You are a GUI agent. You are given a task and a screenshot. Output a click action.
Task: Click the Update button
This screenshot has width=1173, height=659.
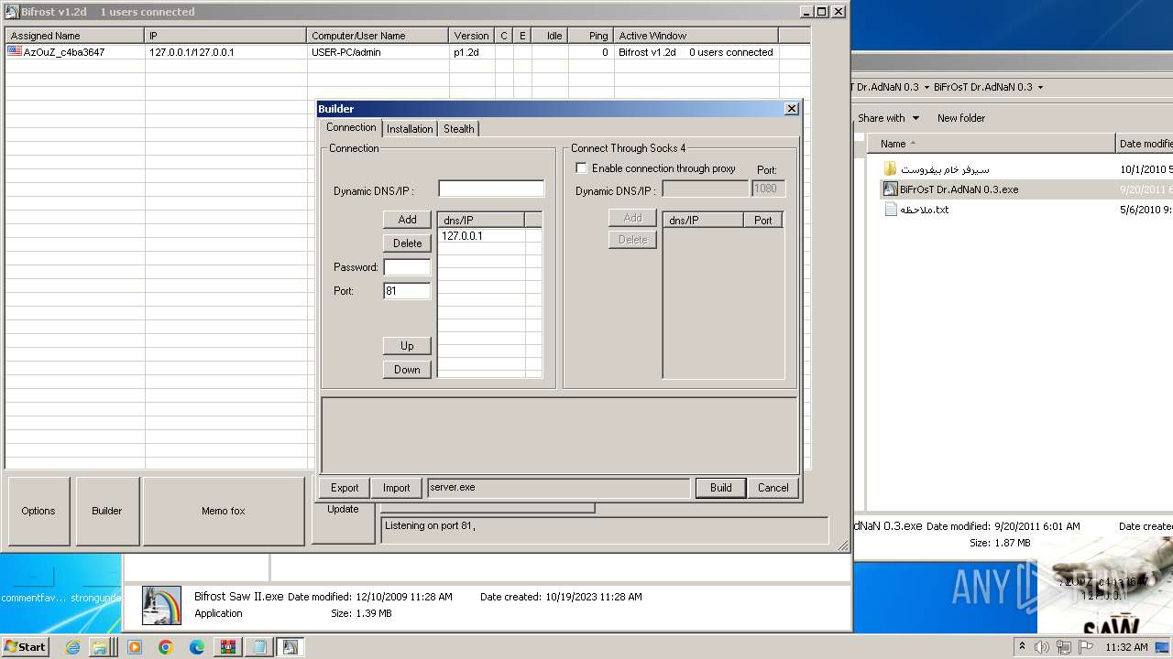point(344,522)
